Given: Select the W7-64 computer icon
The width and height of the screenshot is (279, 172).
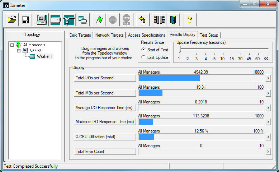Looking at the screenshot, I should (x=25, y=51).
